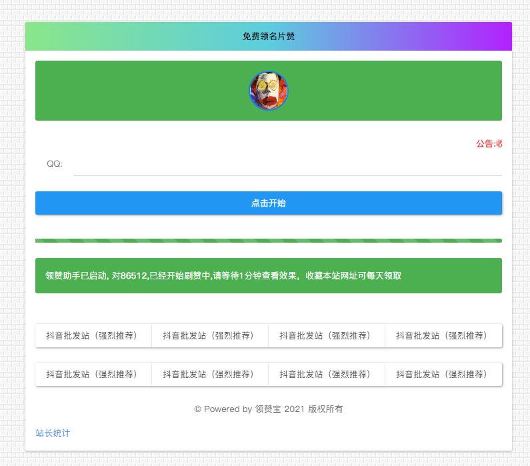530x466 pixels.
Task: Click the 免费领名片赞 header title
Action: coord(269,37)
